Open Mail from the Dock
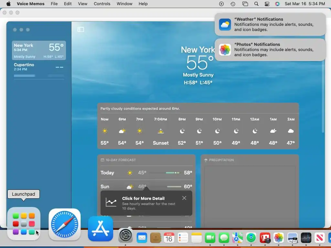The image size is (331, 248). coord(142,238)
